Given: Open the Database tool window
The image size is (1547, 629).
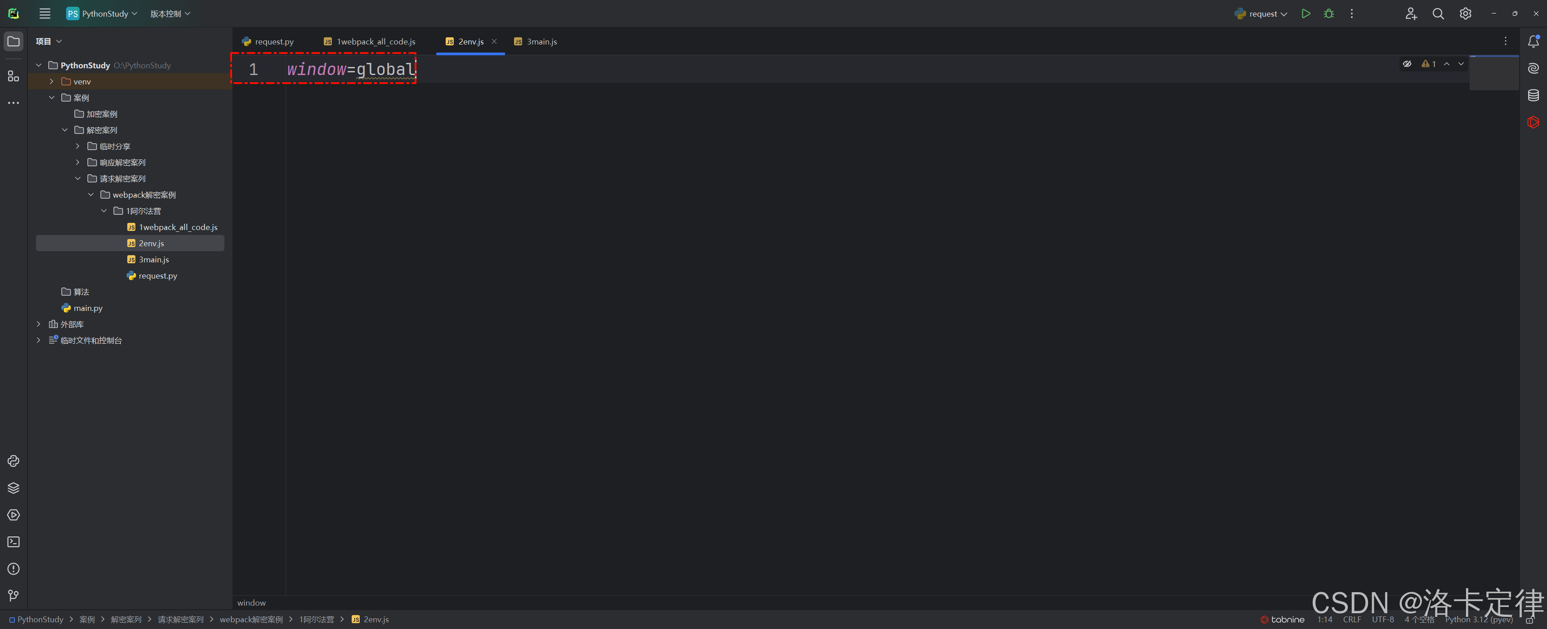Looking at the screenshot, I should [x=1533, y=95].
